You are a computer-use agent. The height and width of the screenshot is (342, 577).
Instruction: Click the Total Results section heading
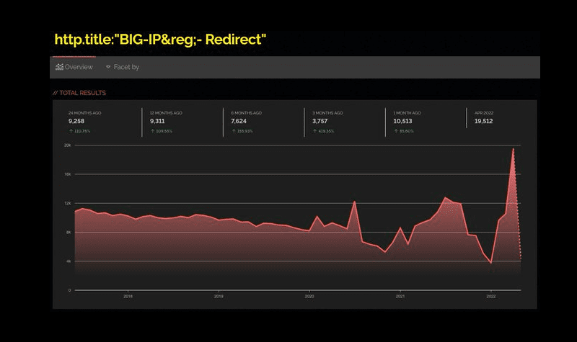tap(79, 93)
